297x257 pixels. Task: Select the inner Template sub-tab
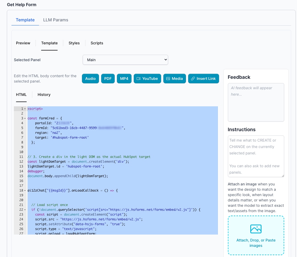click(49, 43)
